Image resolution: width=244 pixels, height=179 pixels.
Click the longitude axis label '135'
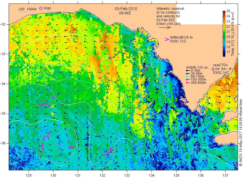pos(176,175)
